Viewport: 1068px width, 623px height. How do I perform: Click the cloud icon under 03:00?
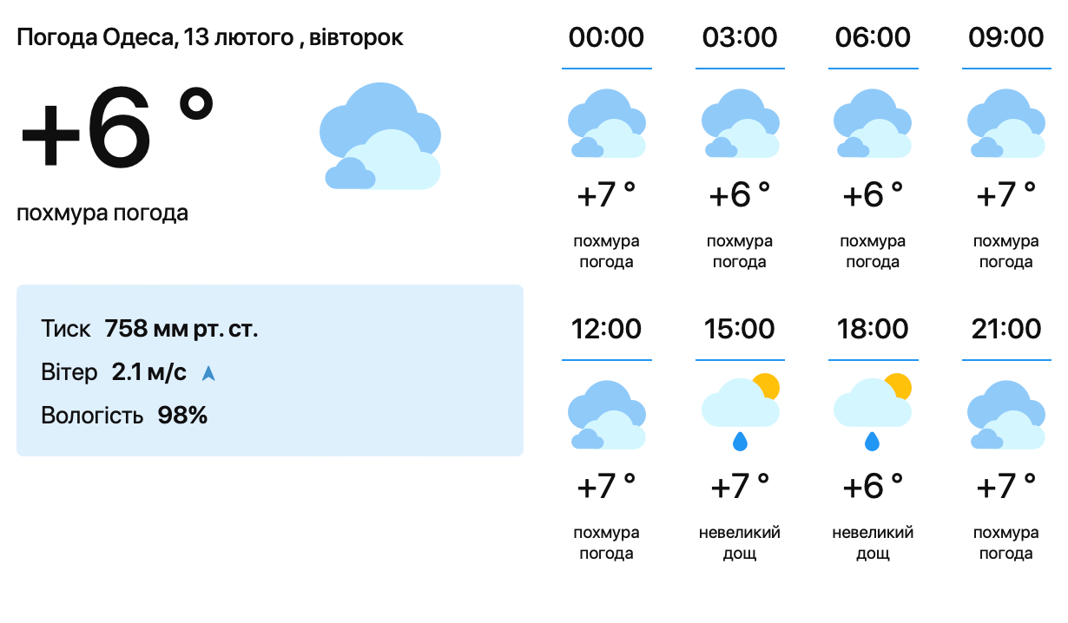point(740,123)
